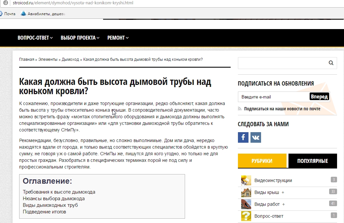Click the Видеоинструкции category thumbnail
The height and width of the screenshot is (223, 344).
(x=246, y=180)
